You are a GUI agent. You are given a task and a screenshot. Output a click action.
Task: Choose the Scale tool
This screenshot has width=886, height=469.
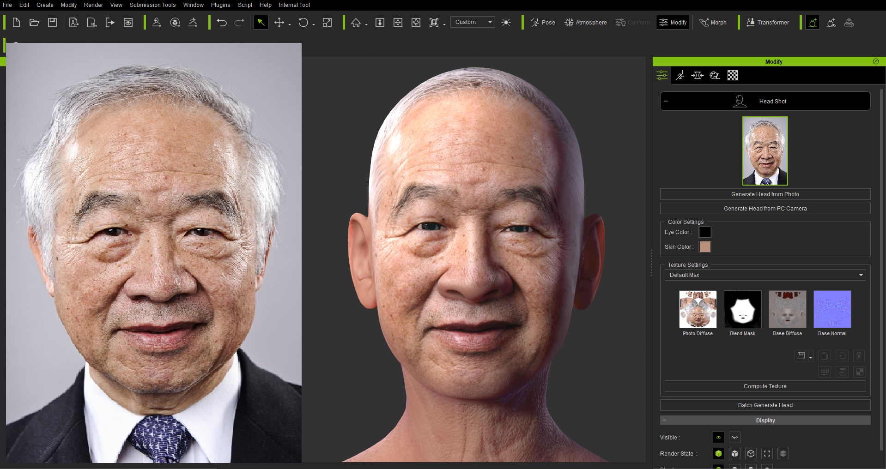click(x=327, y=22)
